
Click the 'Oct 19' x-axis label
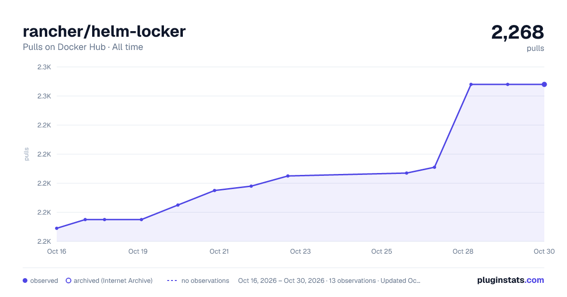tap(138, 251)
